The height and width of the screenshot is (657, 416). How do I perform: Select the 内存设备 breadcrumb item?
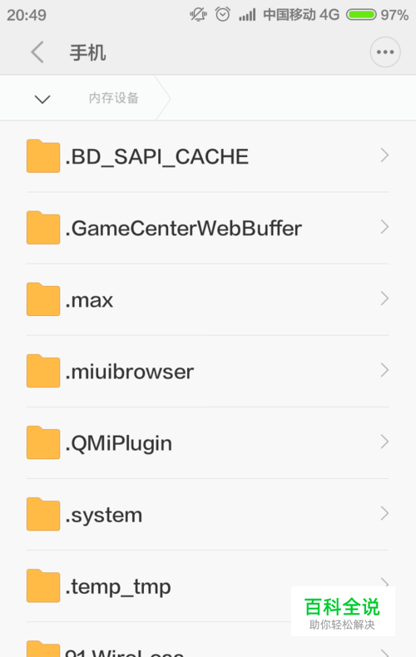[x=114, y=98]
